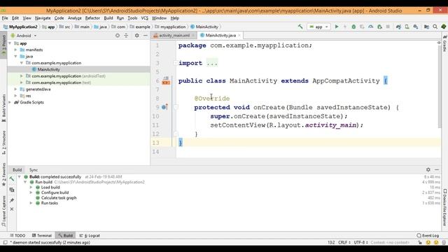Open the Event Log

coord(428,235)
